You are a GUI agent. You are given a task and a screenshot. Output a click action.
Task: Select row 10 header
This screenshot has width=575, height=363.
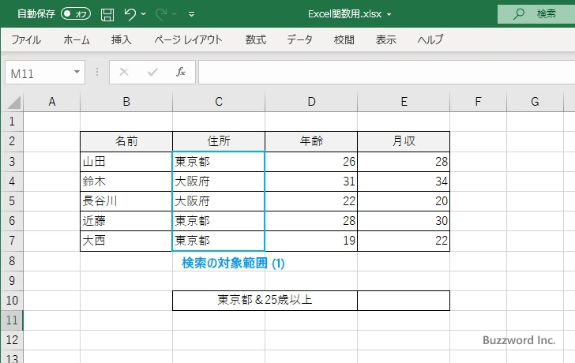(12, 301)
